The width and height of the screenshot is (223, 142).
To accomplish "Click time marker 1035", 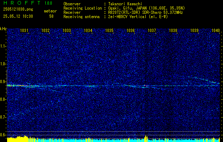I will click(109, 30).
